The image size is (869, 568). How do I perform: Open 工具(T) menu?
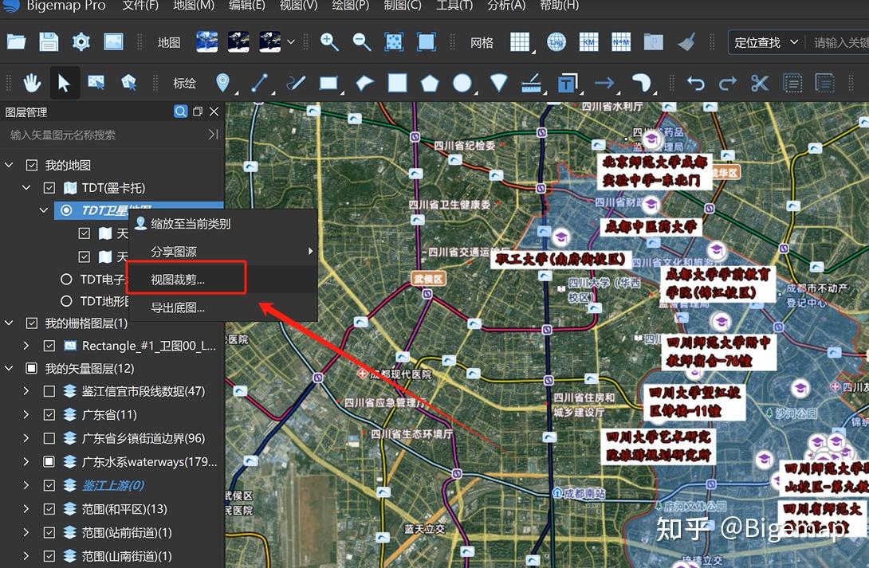coord(454,6)
